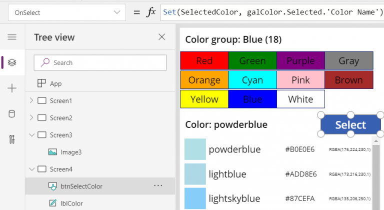Click the lightskyblue color swatch
Viewport: 384px width, 210px height.
pos(195,198)
